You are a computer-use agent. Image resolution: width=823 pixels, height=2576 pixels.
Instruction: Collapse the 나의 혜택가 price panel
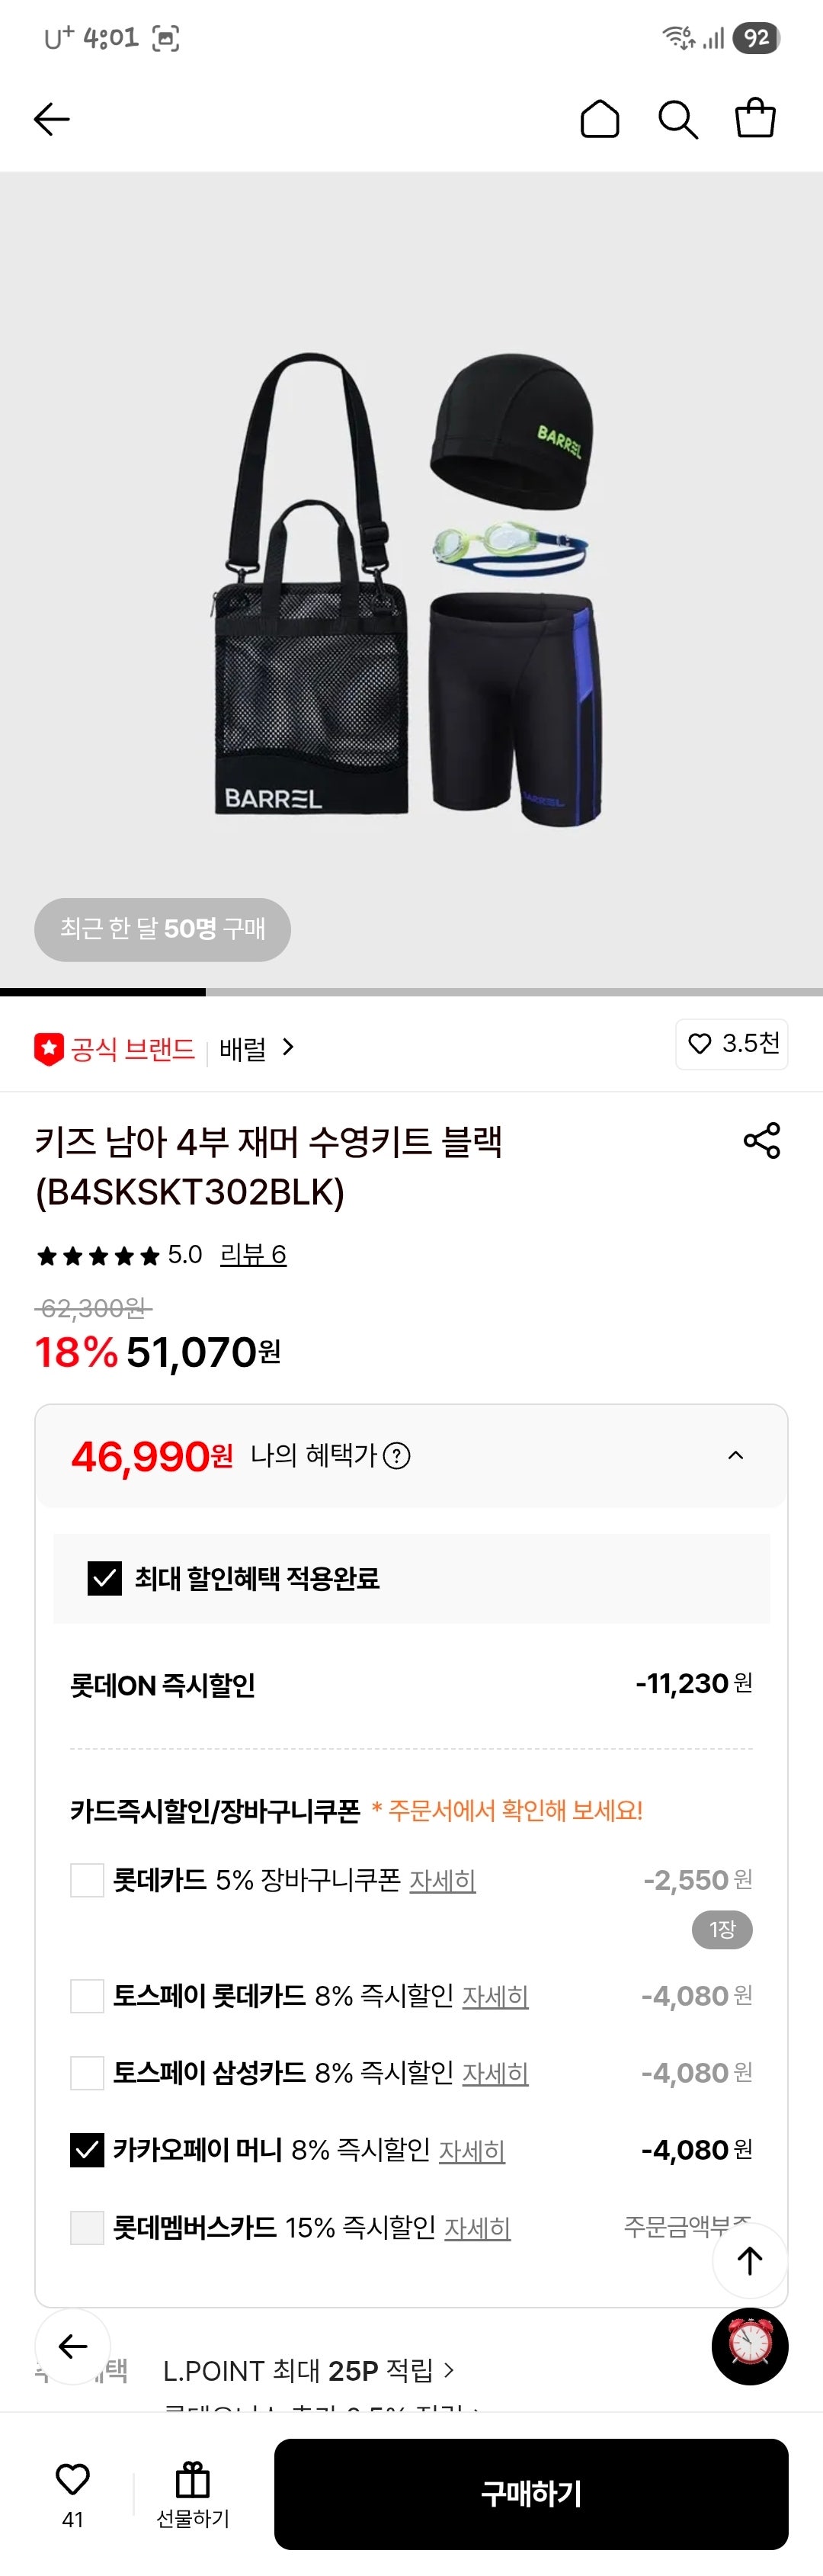pyautogui.click(x=736, y=1455)
